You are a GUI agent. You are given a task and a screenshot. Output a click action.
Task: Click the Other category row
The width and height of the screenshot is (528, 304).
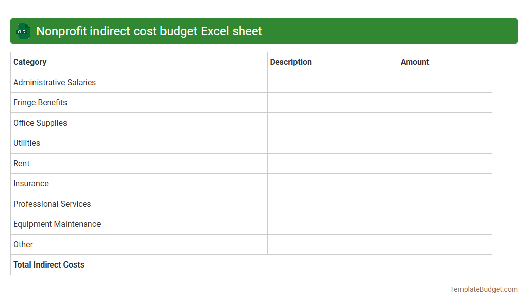tap(23, 244)
